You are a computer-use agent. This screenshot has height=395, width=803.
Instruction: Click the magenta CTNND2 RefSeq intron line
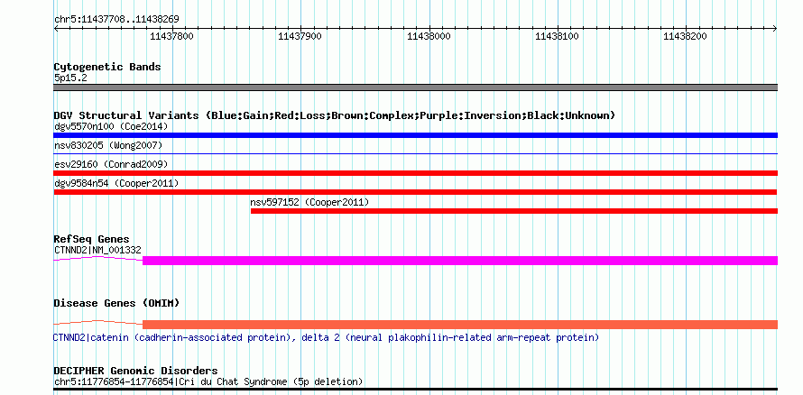tap(97, 259)
